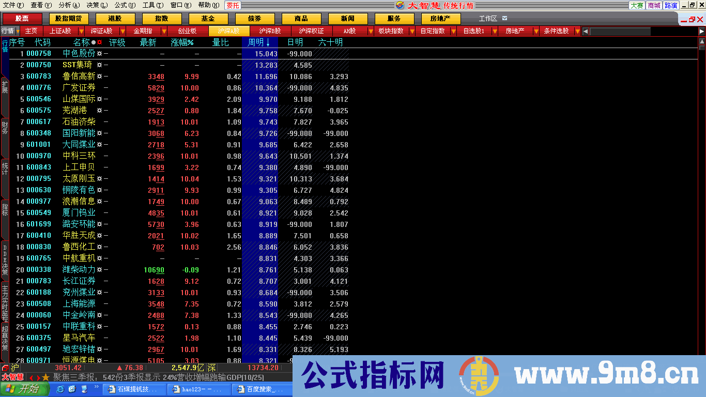Switch to the 百度搜索 taskbar window
Image resolution: width=706 pixels, height=397 pixels.
[x=261, y=389]
